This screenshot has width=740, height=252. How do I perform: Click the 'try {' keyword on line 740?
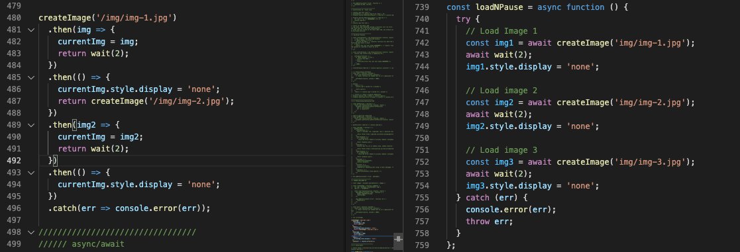click(x=468, y=19)
